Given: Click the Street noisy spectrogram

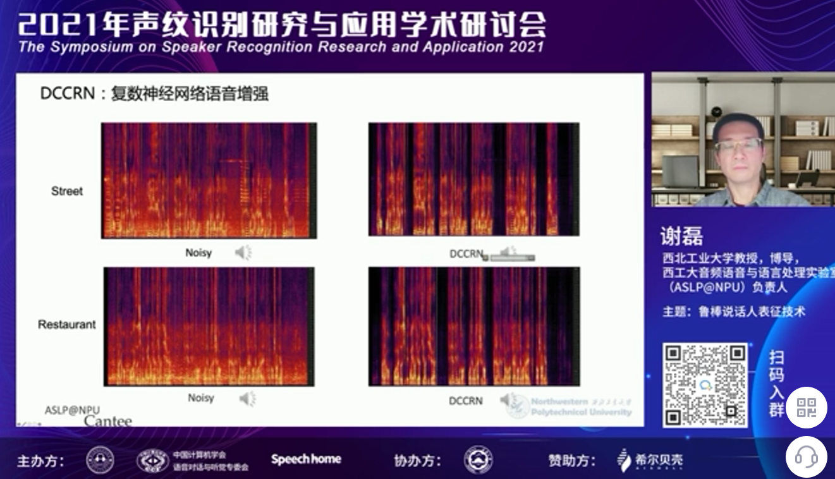Looking at the screenshot, I should (x=209, y=181).
